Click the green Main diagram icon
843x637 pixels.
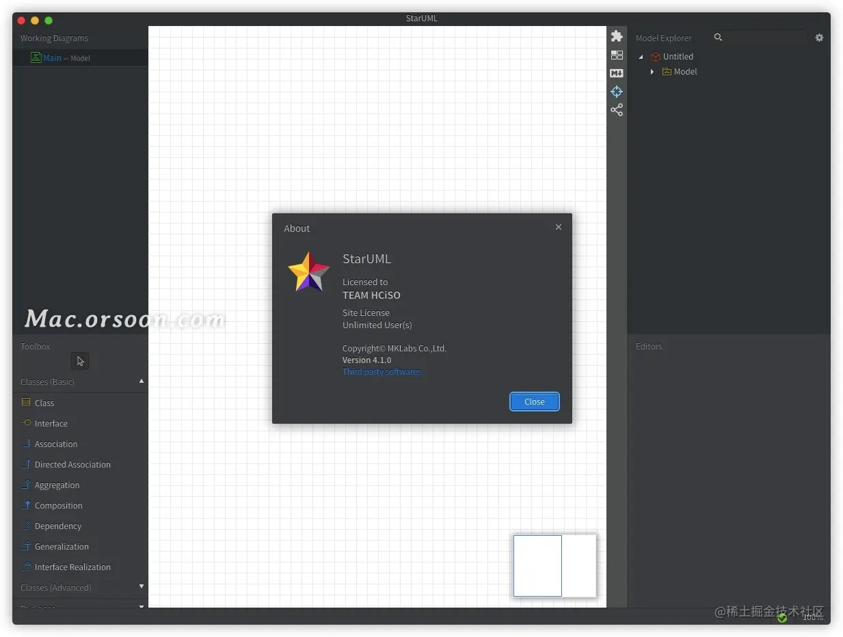(36, 57)
